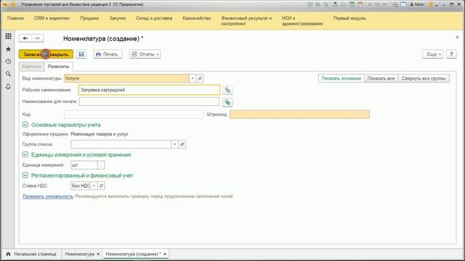This screenshot has height=261, width=465.
Task: Switch to the Карточка tab
Action: pyautogui.click(x=31, y=67)
